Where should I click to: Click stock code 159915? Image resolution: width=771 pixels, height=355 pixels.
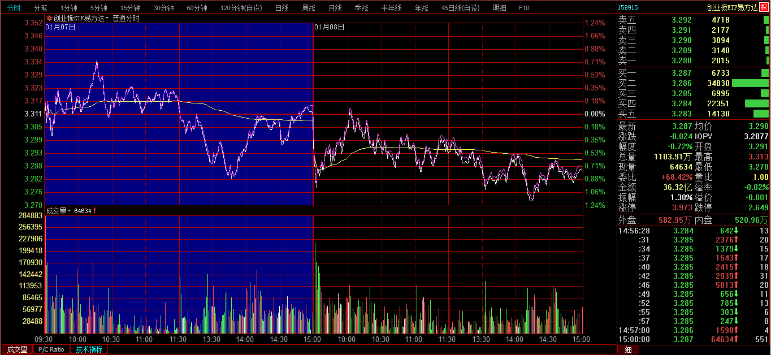pos(628,8)
